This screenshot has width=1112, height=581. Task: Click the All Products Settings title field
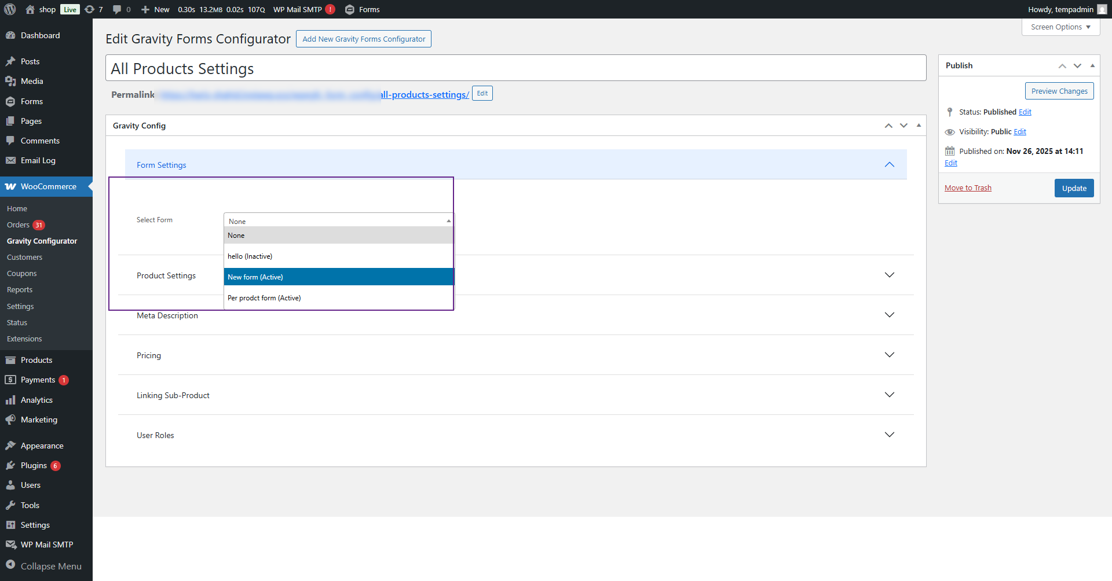click(x=515, y=68)
